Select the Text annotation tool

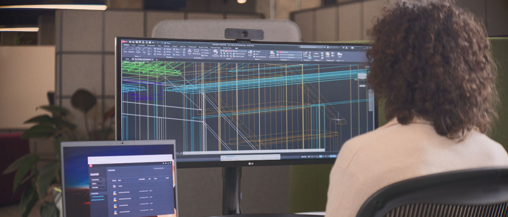[189, 51]
